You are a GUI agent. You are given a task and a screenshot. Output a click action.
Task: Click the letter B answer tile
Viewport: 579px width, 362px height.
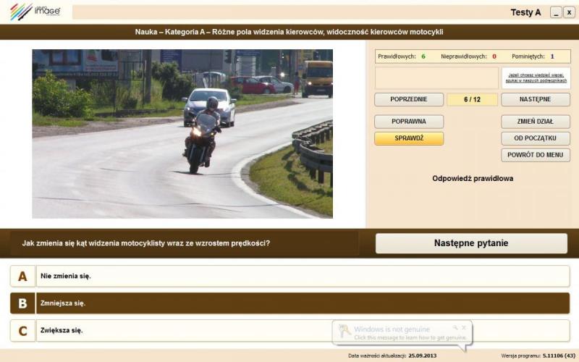click(22, 303)
